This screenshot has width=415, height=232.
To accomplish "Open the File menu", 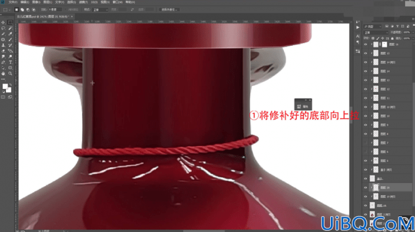I will [x=13, y=2].
